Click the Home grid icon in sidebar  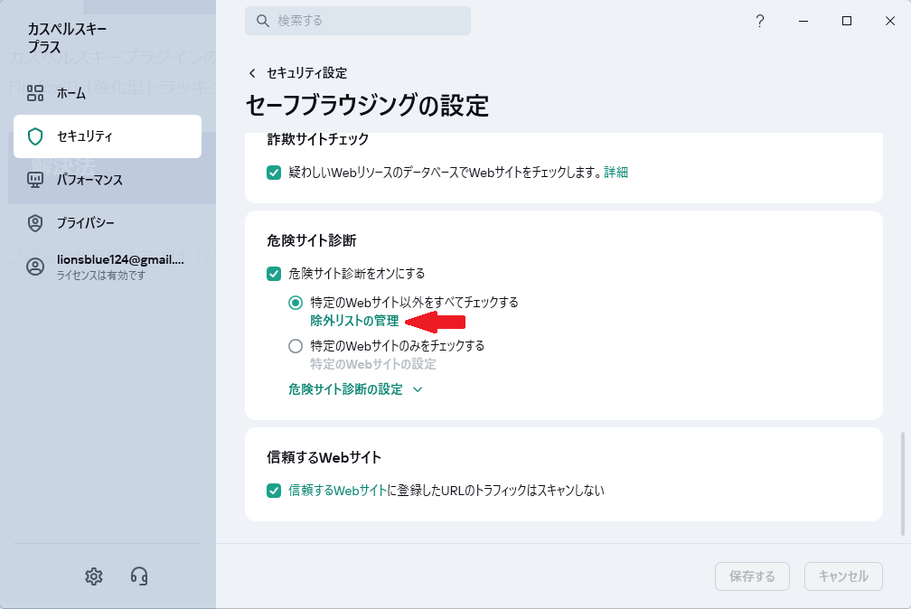coord(35,93)
